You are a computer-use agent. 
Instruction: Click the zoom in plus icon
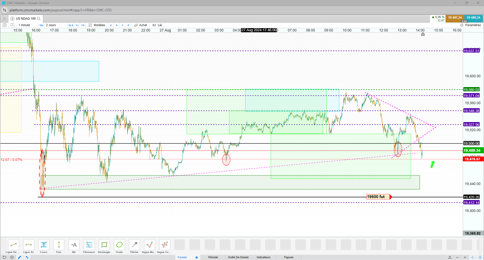coord(465,257)
